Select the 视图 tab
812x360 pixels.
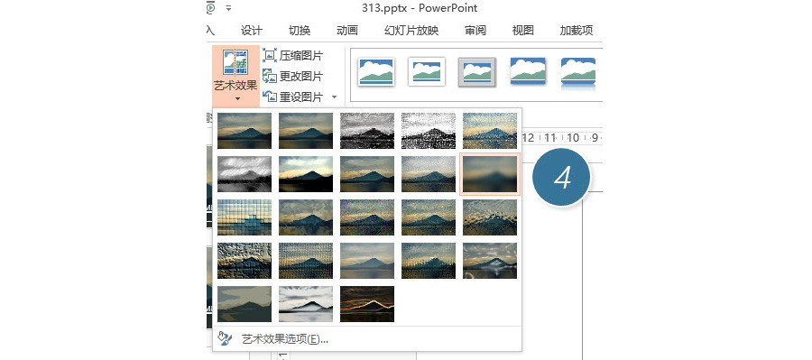coord(522,31)
